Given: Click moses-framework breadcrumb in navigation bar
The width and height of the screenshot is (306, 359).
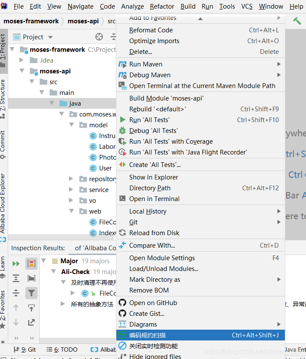Looking at the screenshot, I should [31, 21].
